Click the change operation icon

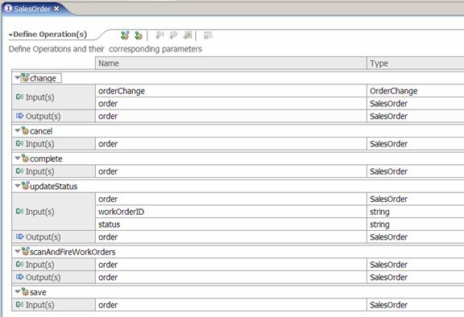[x=26, y=78]
